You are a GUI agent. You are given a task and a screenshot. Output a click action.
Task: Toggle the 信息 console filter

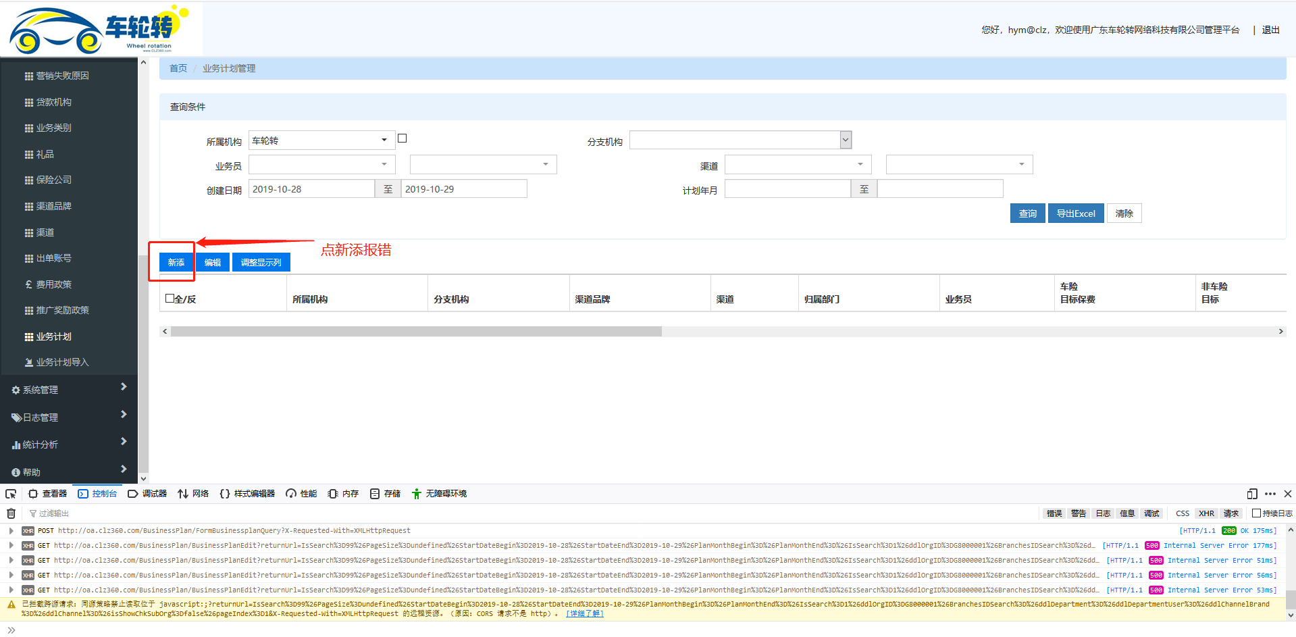point(1127,513)
